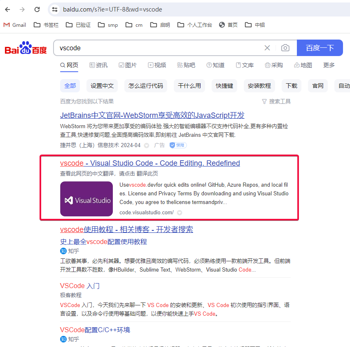The height and width of the screenshot is (347, 350).
Task: Open vscode - Visual Studio Code result title
Action: [x=150, y=163]
